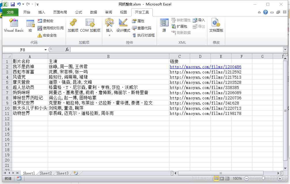Click the 100% zoom level
290x184 pixels.
[237, 179]
